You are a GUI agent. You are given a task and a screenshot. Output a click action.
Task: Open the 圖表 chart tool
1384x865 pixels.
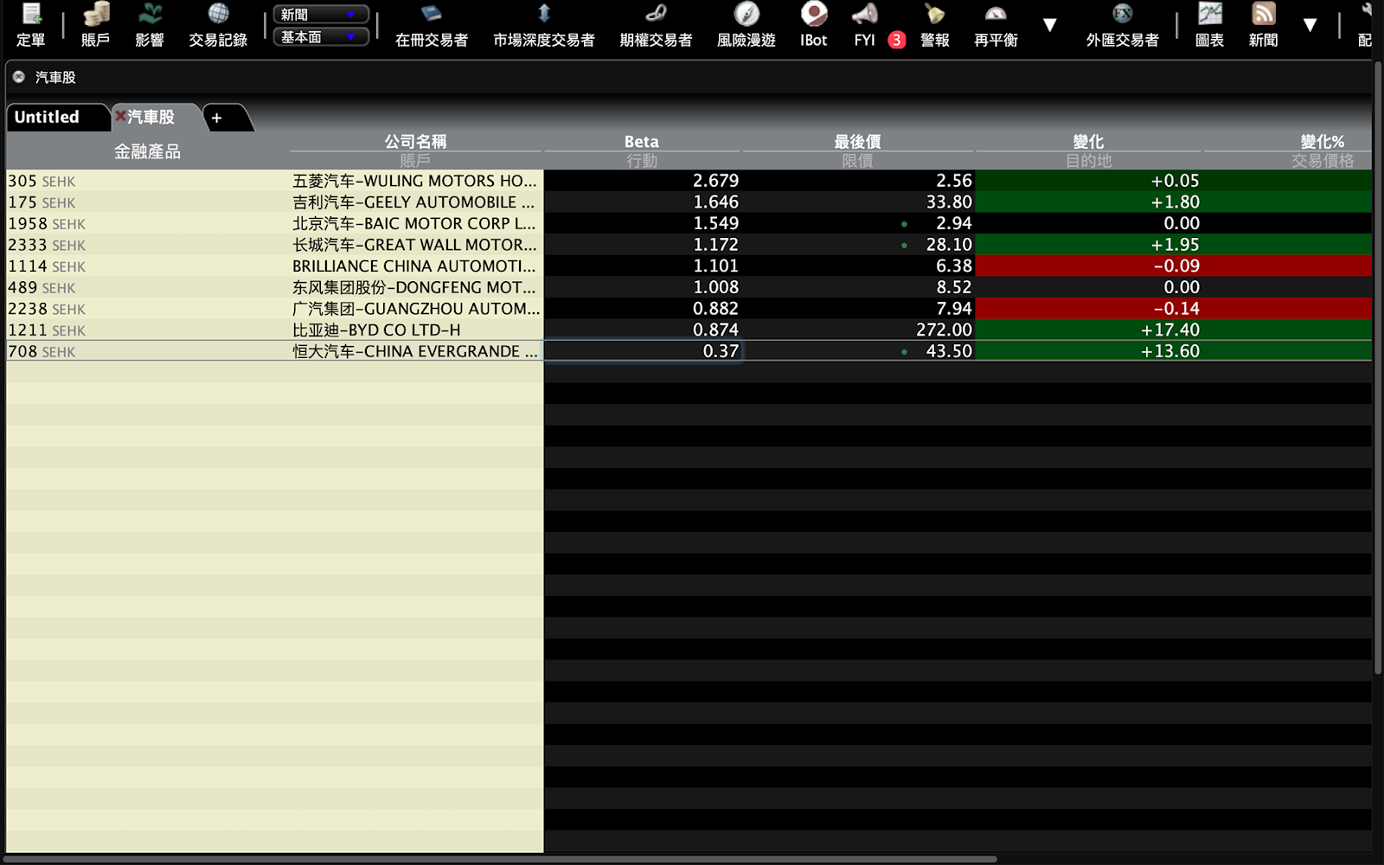point(1209,24)
